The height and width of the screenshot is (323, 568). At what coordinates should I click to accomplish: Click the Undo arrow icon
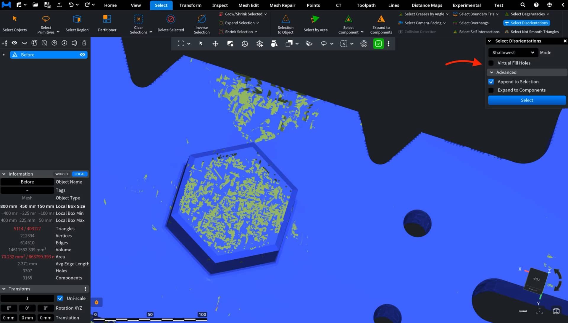pyautogui.click(x=71, y=5)
